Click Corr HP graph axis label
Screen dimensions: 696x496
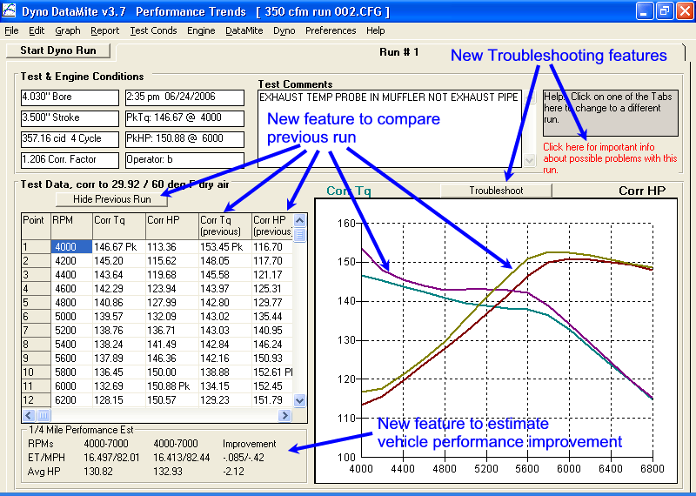pyautogui.click(x=642, y=191)
